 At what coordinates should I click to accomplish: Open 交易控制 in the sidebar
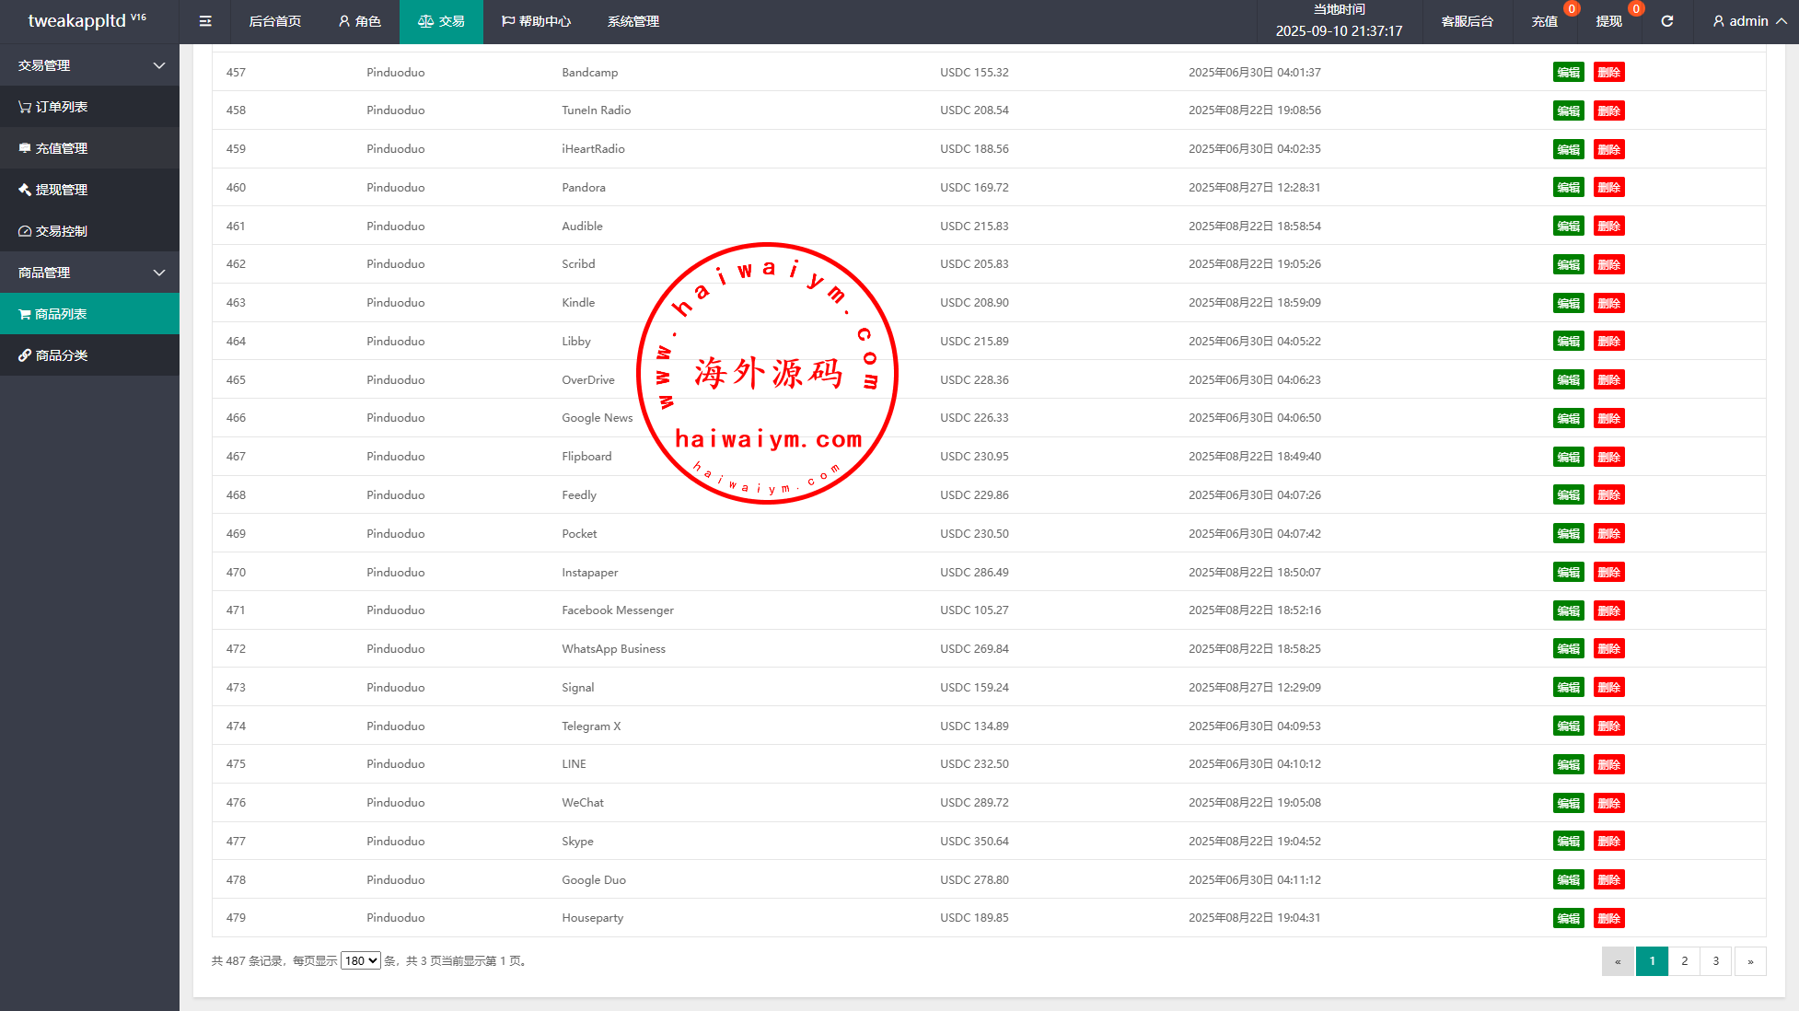[x=53, y=231]
